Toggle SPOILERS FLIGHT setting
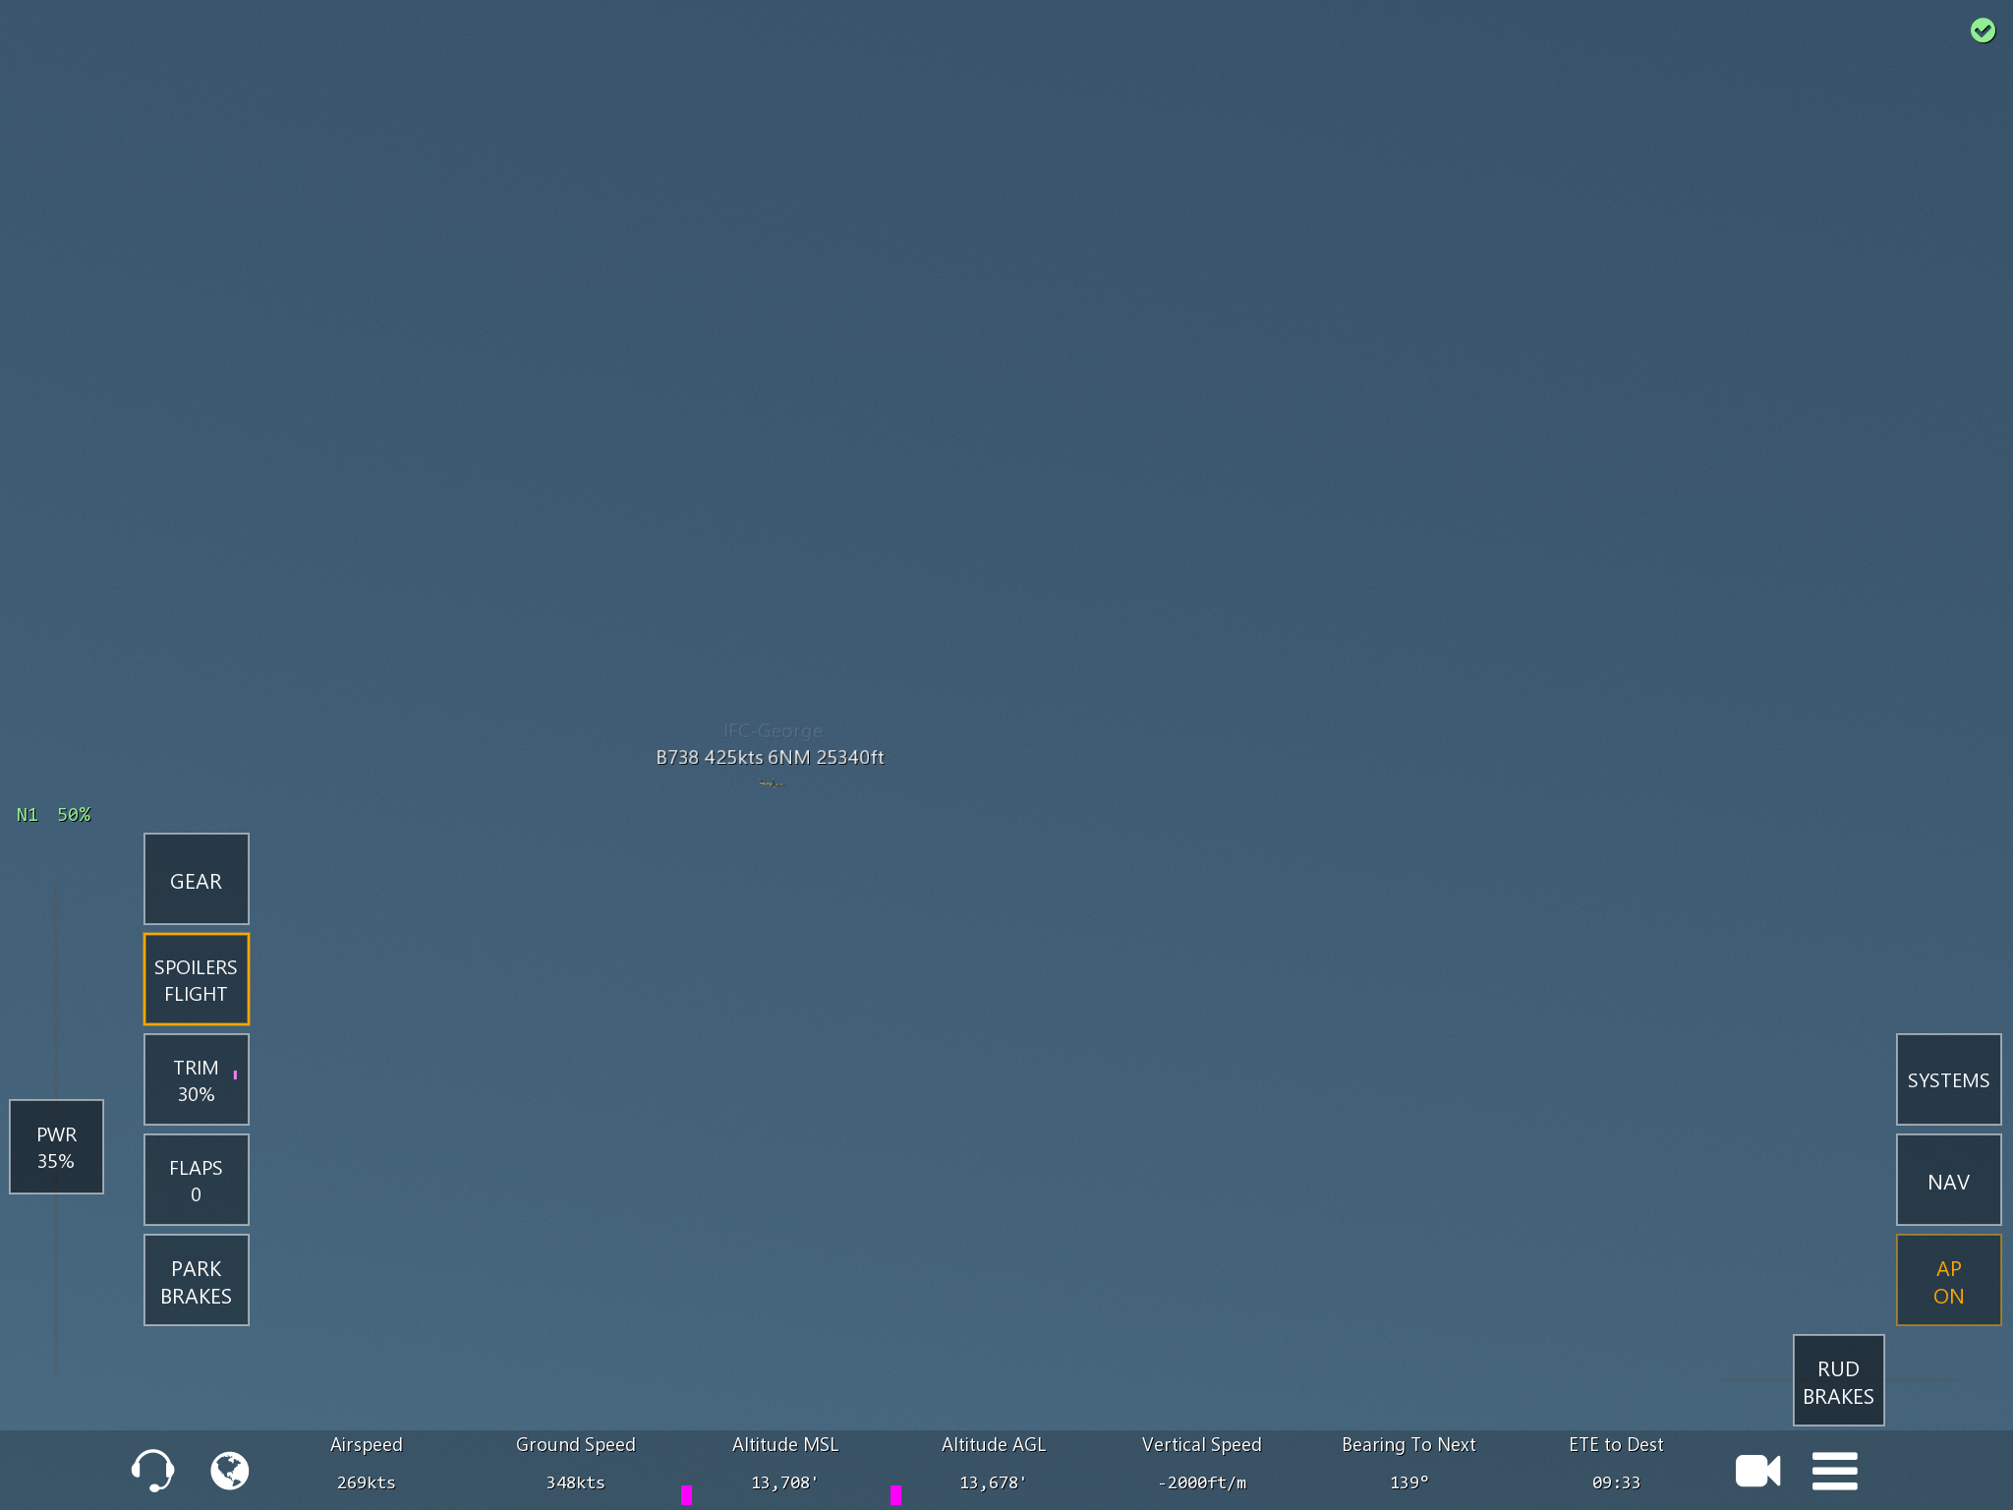 (196, 980)
